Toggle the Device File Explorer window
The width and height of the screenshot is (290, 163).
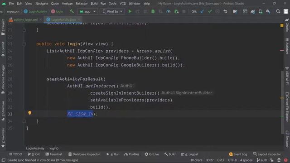pos(287,107)
